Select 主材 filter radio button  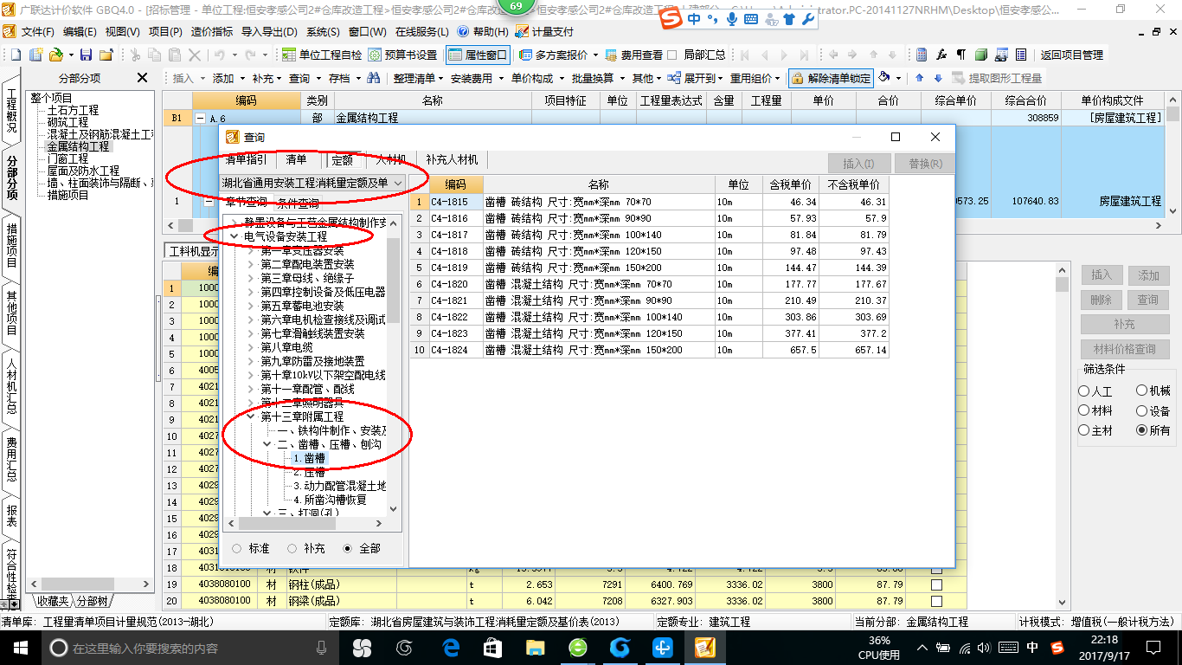[x=1084, y=430]
